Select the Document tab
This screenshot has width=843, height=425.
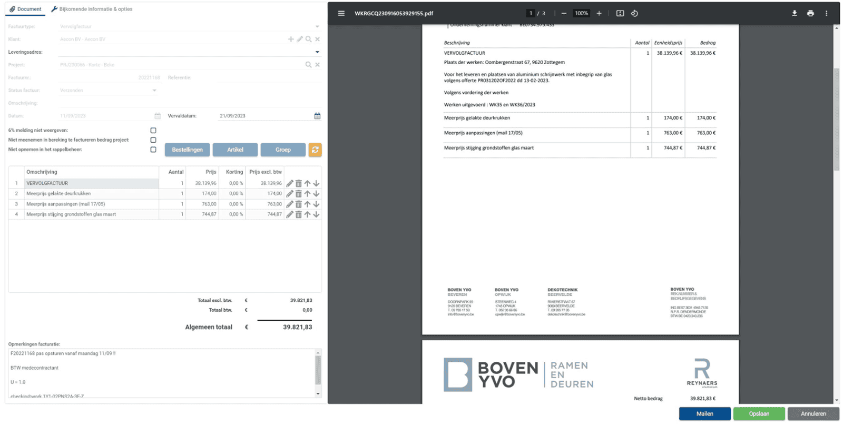25,9
